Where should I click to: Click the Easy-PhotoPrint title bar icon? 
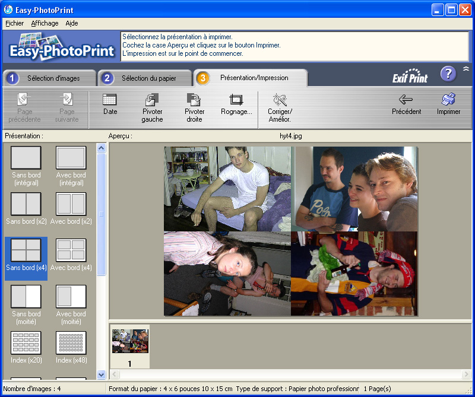pos(8,9)
